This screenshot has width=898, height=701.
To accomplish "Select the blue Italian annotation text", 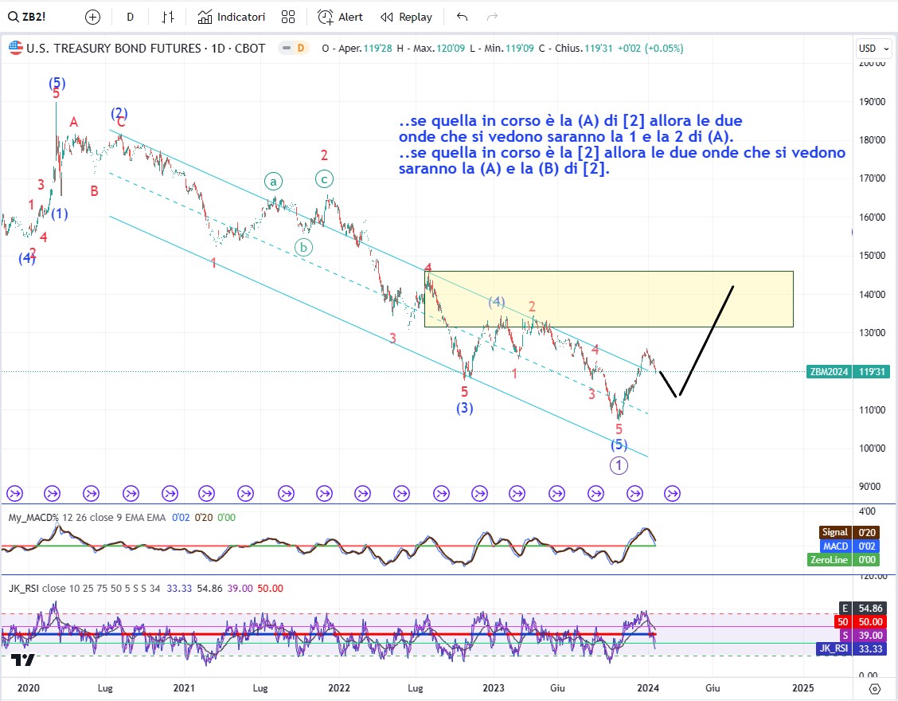I will (622, 144).
